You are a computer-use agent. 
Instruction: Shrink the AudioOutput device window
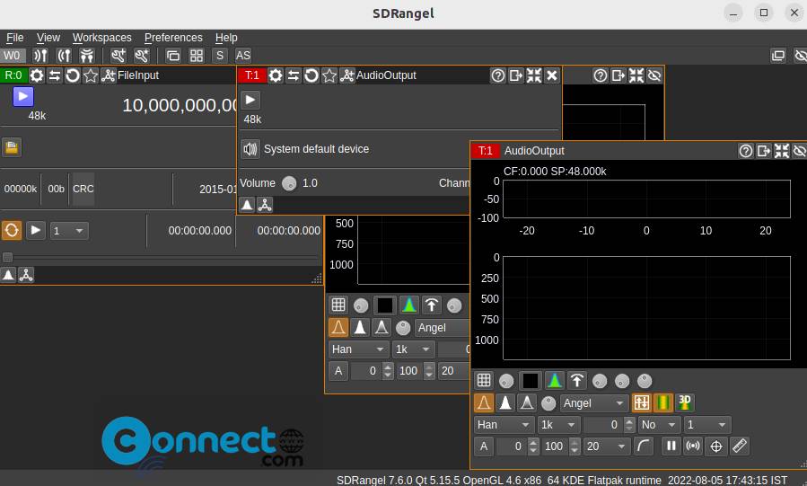pos(534,75)
